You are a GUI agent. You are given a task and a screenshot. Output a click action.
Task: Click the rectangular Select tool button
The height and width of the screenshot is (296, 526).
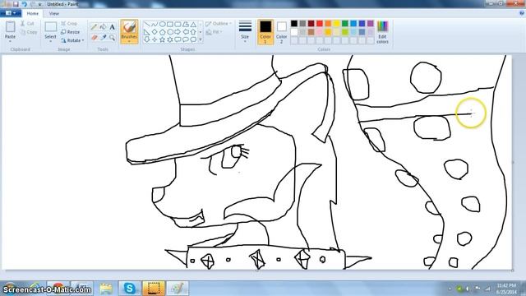(x=51, y=27)
